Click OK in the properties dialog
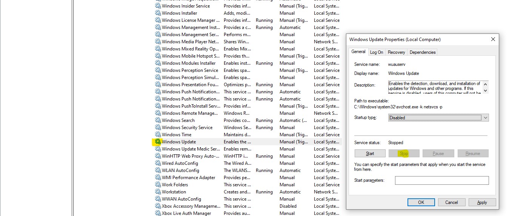This screenshot has width=532, height=216. click(x=421, y=202)
